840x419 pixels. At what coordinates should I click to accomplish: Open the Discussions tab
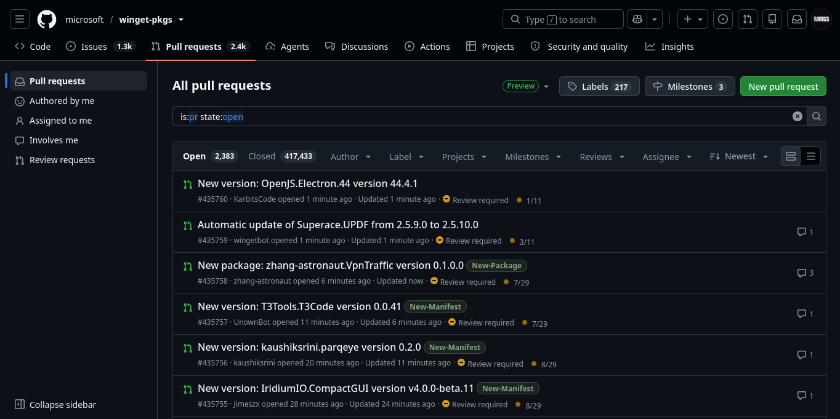357,47
